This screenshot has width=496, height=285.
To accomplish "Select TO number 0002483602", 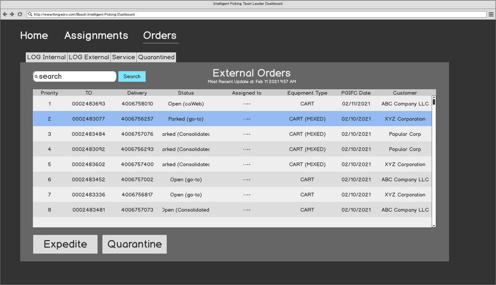I will click(89, 164).
